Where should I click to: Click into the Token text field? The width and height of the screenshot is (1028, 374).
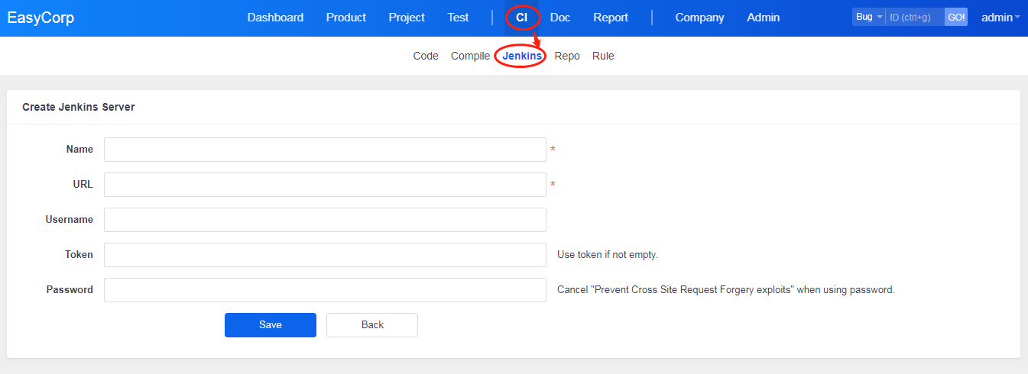tap(325, 255)
